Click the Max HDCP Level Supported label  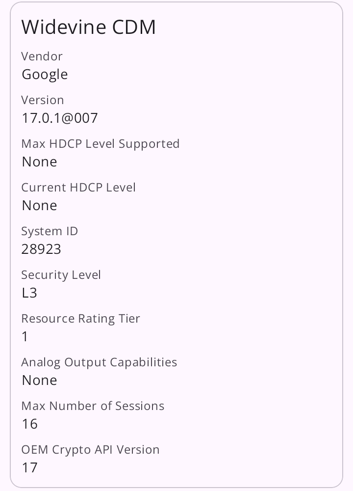click(x=101, y=144)
